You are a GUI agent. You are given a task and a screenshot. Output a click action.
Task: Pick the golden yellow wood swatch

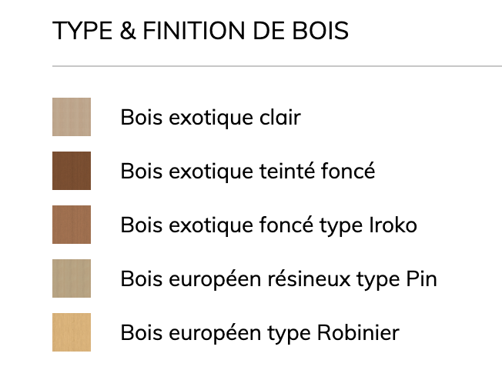(x=72, y=332)
